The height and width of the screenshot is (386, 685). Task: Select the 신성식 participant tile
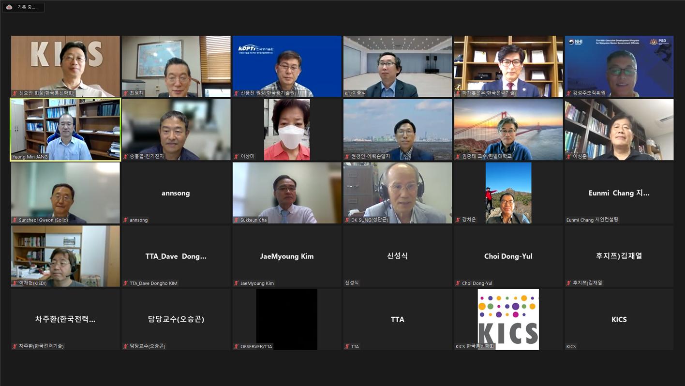tap(398, 256)
